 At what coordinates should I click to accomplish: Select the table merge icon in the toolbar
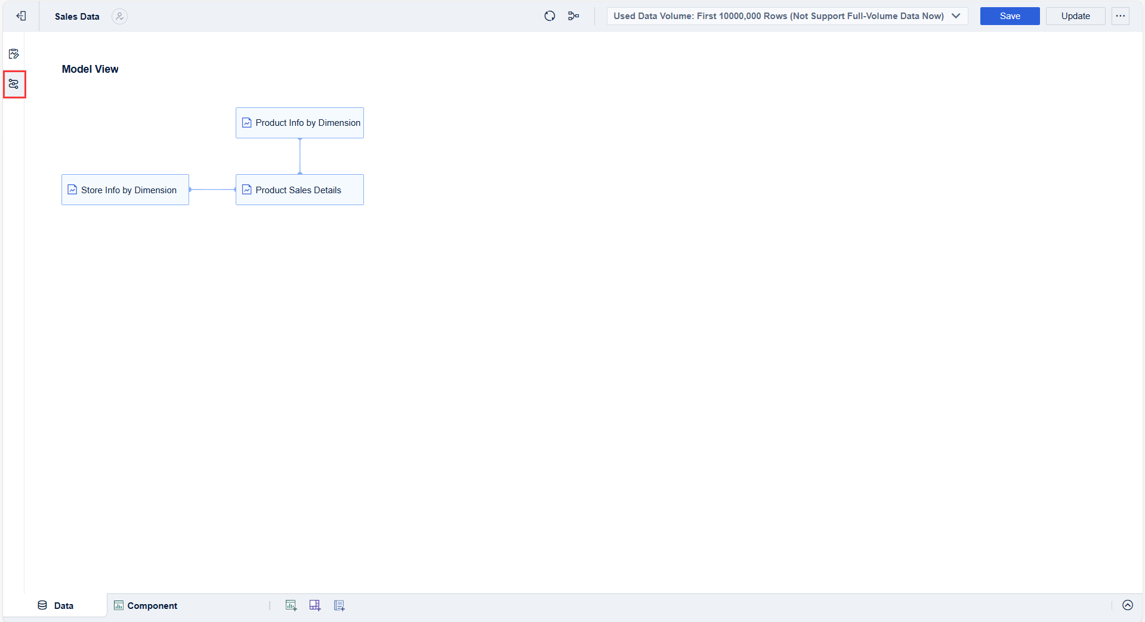click(x=573, y=16)
